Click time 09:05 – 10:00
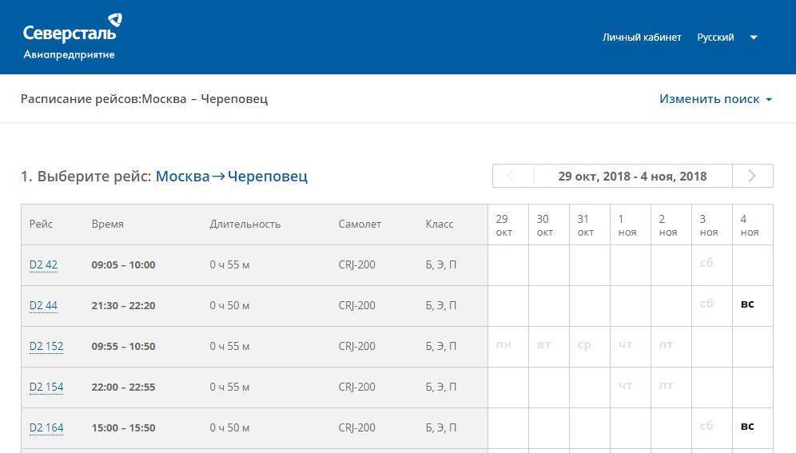The width and height of the screenshot is (796, 453). (x=123, y=264)
